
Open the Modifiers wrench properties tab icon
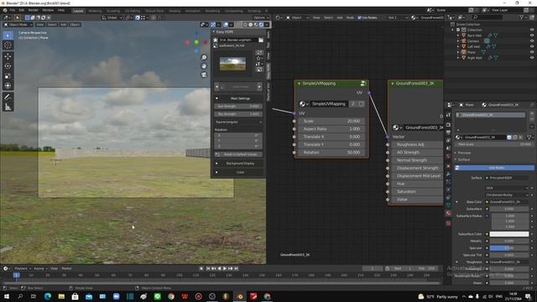click(448, 174)
